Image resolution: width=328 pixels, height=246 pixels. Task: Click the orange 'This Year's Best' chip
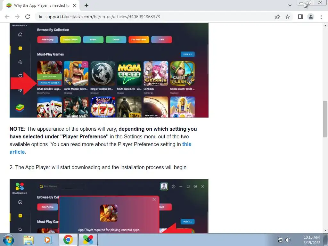tap(139, 39)
